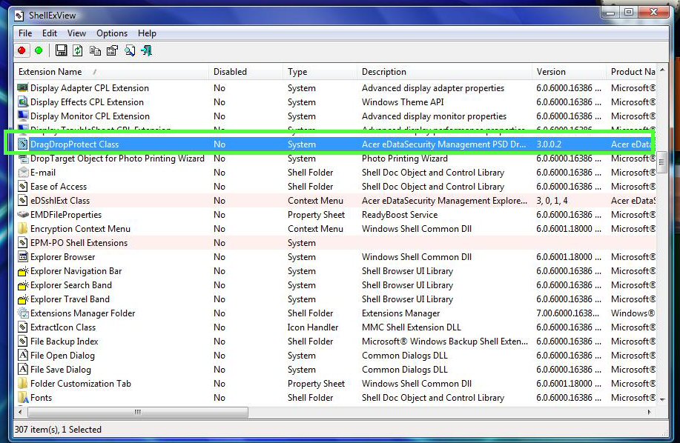680x443 pixels.
Task: Click the version 3.0.0.2 cell
Action: click(549, 144)
